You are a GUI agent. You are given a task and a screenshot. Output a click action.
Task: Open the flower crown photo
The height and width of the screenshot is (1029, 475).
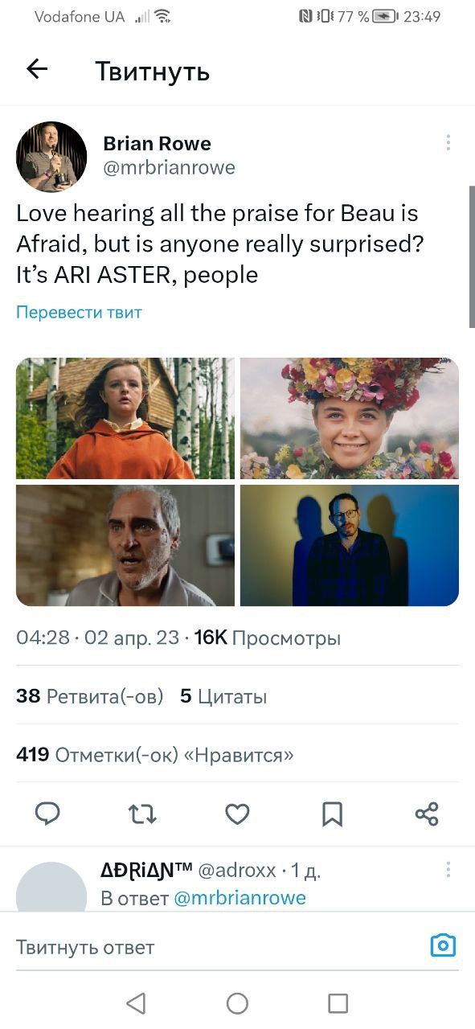coord(350,418)
